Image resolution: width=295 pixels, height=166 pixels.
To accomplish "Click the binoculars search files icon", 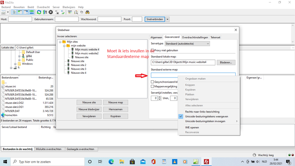I will (87, 12).
